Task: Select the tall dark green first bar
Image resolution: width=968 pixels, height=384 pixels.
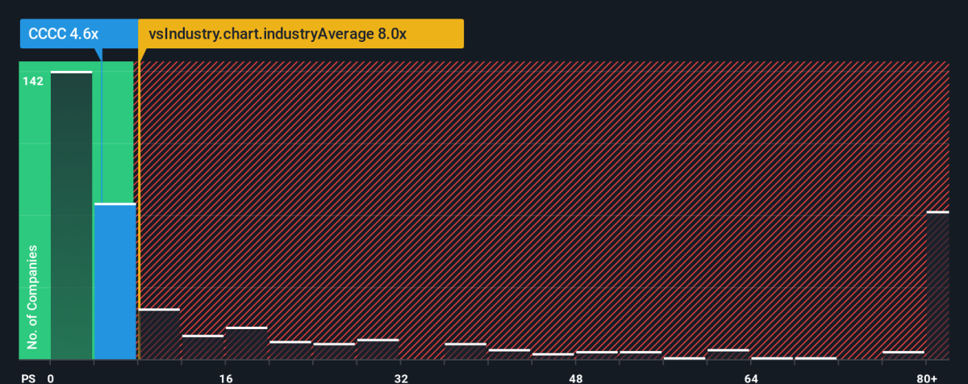Action: tap(71, 215)
